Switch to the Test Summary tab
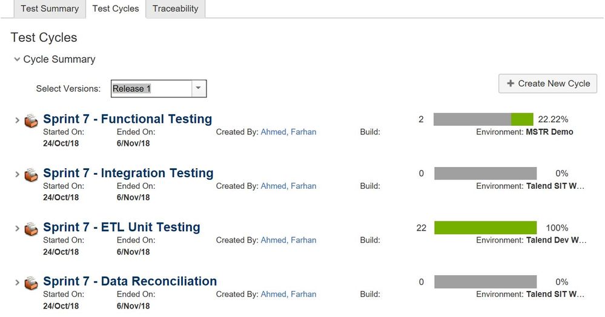 point(50,8)
